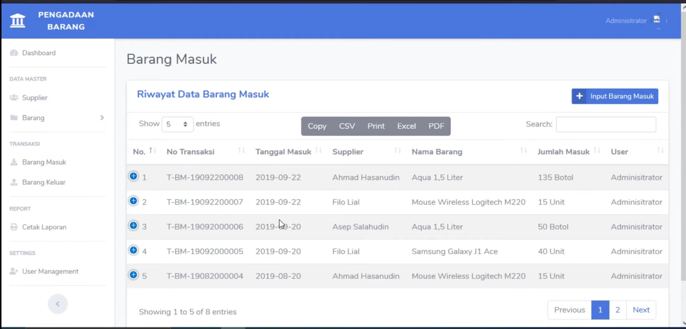The width and height of the screenshot is (686, 329).
Task: Click Showing 1 to 5 of 8 entries text
Action: (x=188, y=312)
